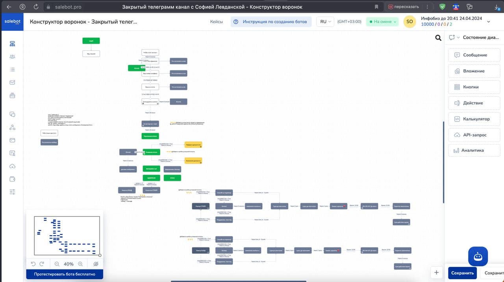Expand the account menu chevron near Инфобиз
The height and width of the screenshot is (282, 504).
[489, 22]
